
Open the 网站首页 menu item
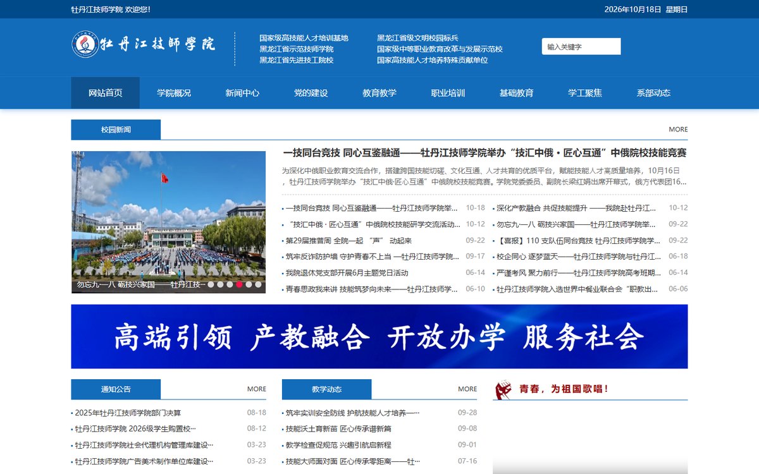coord(105,93)
